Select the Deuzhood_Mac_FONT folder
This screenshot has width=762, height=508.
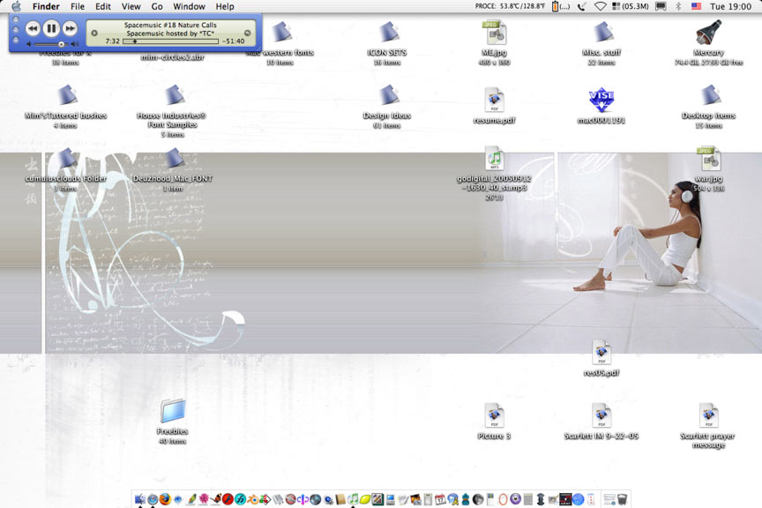174,159
